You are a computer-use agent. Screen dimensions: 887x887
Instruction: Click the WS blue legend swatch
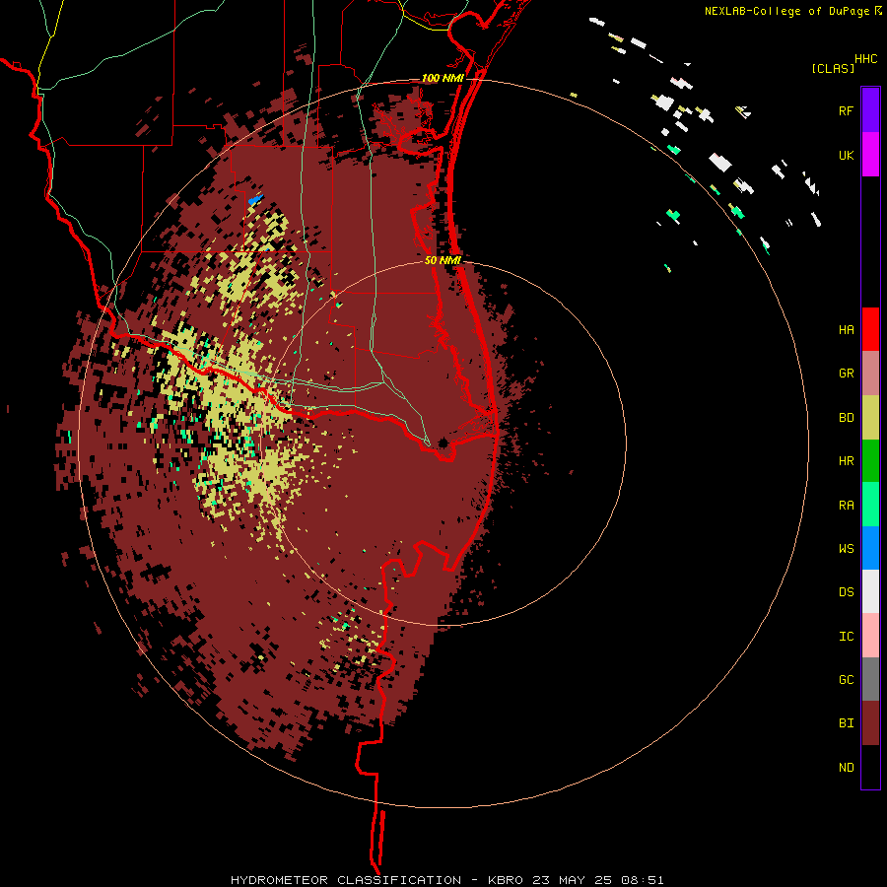point(870,548)
